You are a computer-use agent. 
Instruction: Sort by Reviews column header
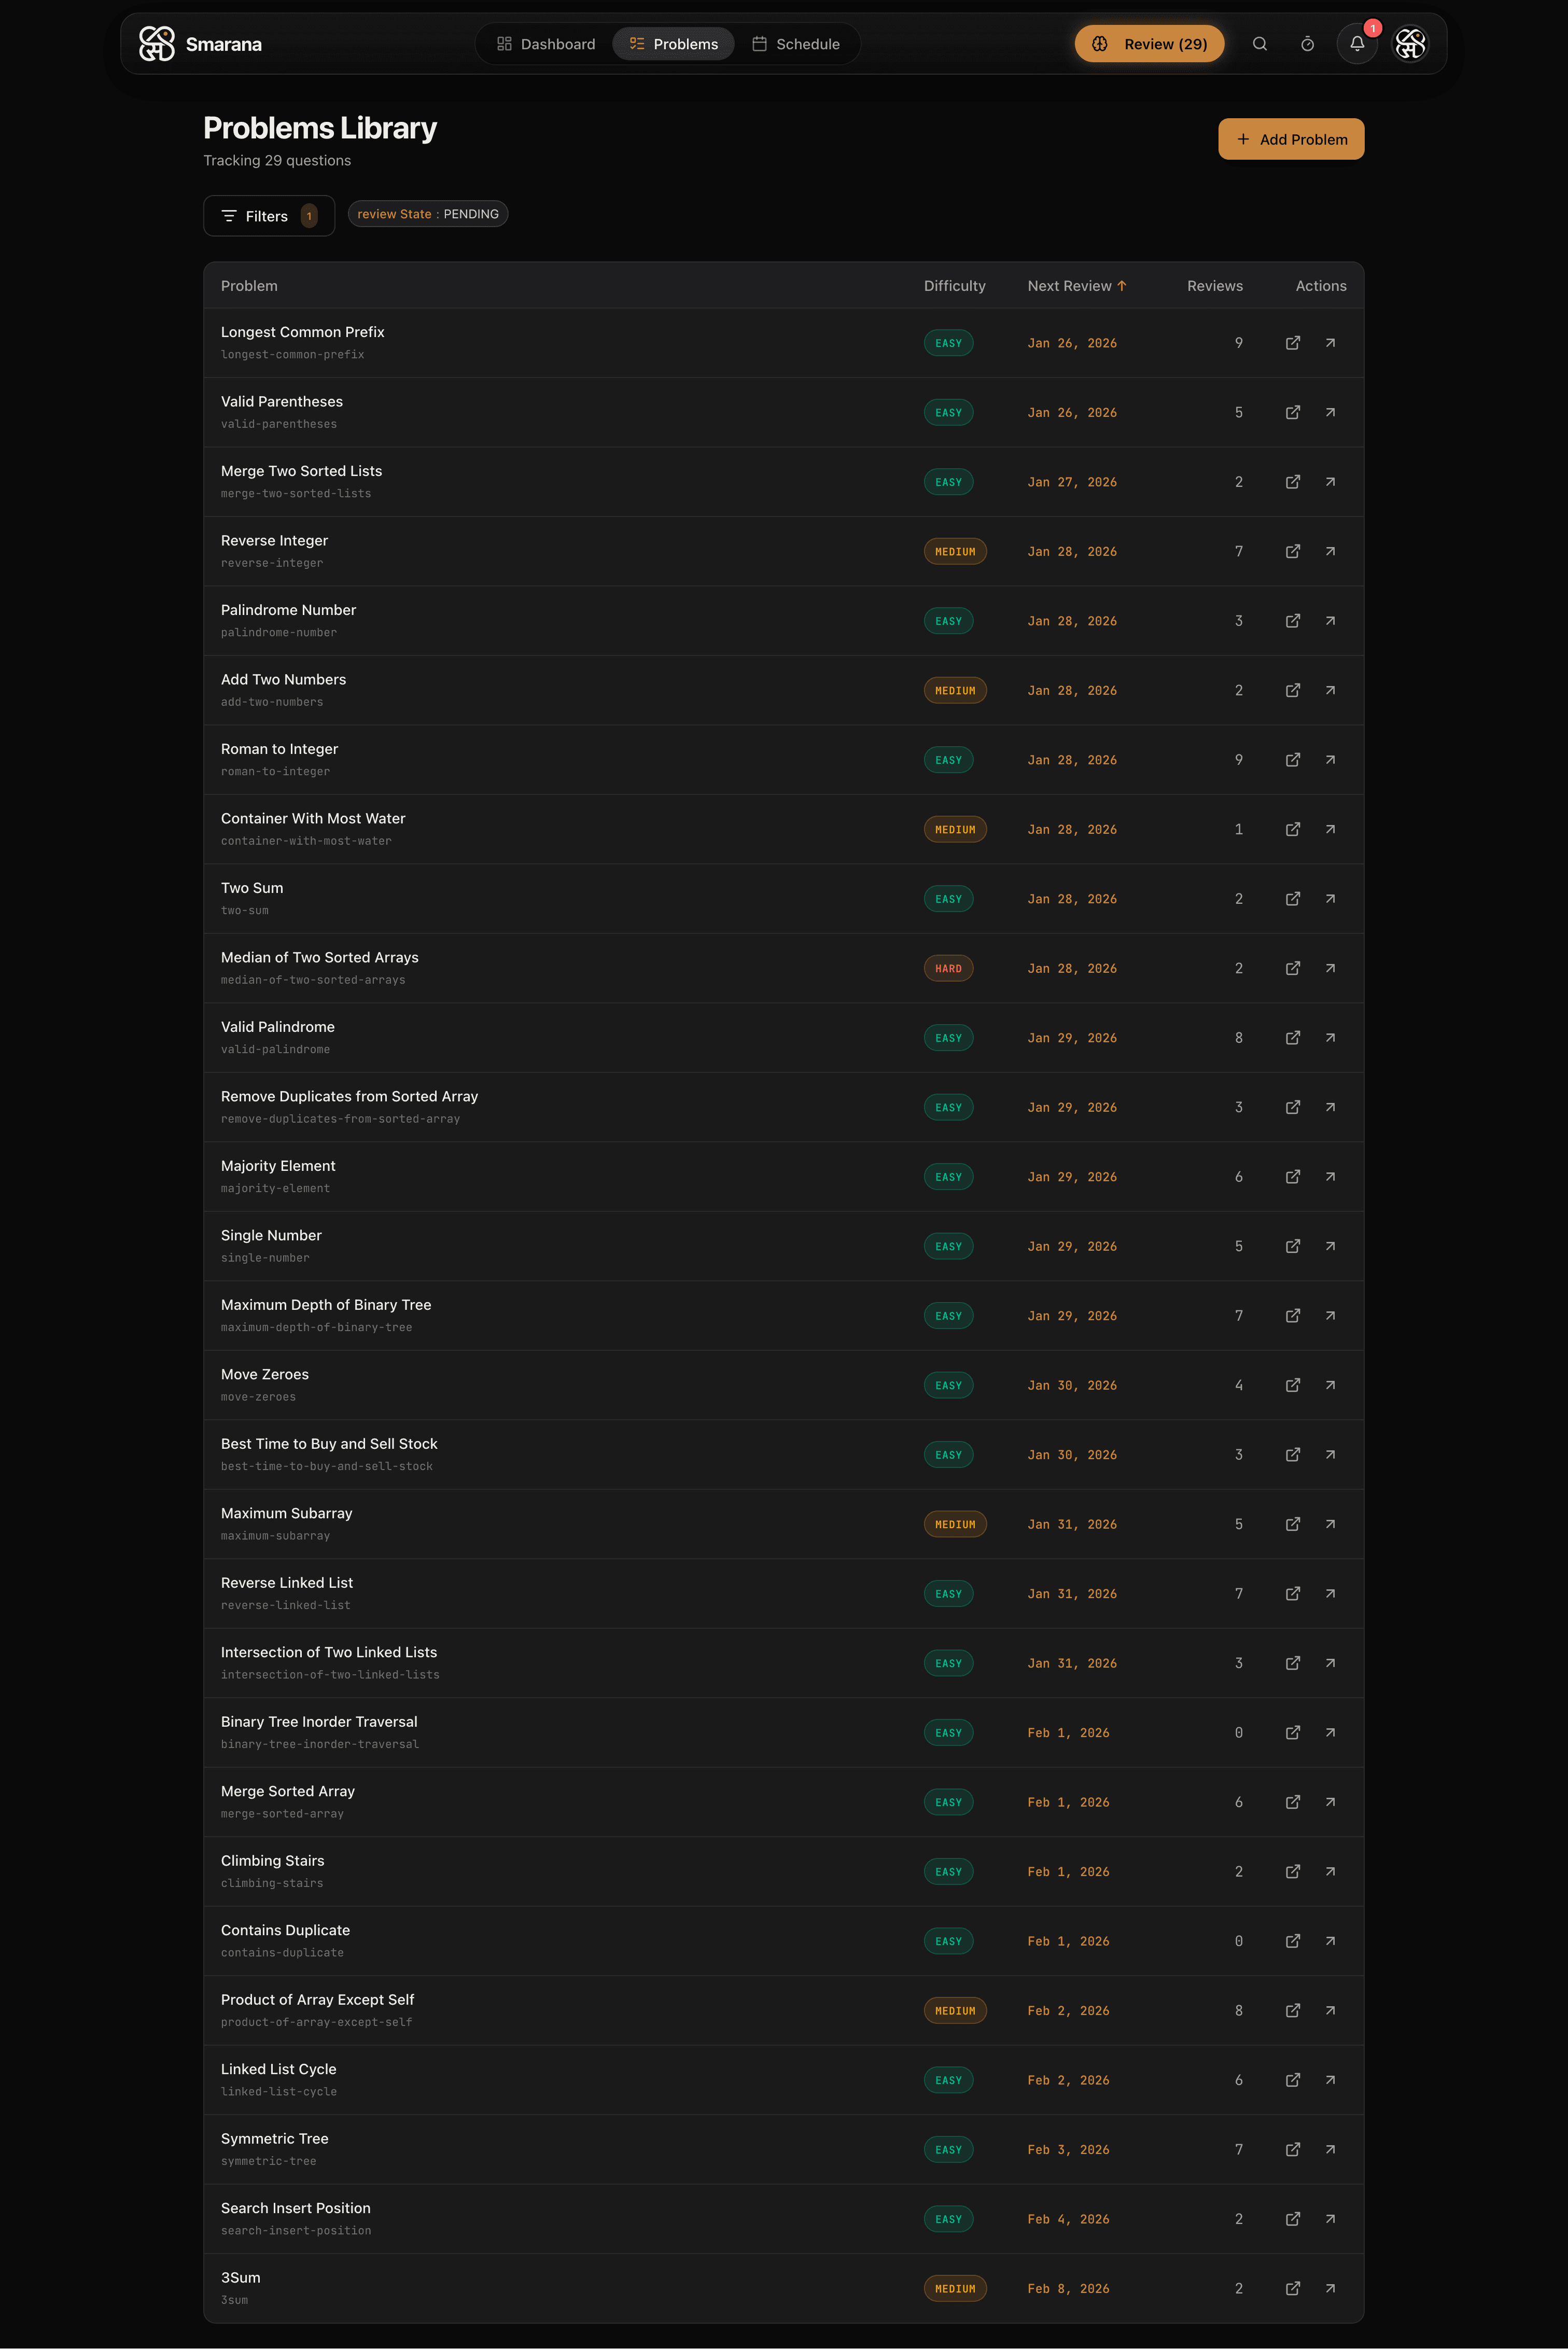pyautogui.click(x=1214, y=286)
